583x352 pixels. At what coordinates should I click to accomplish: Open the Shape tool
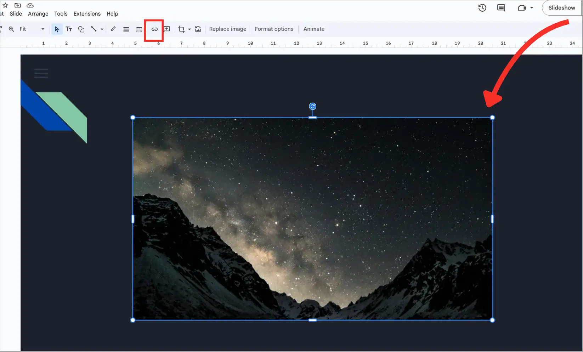81,29
